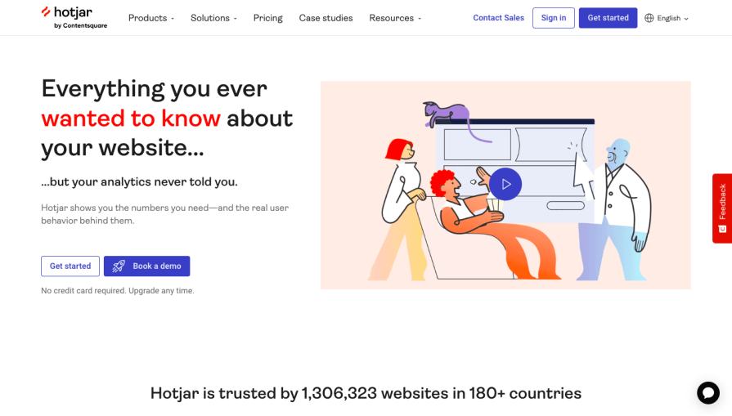This screenshot has height=416, width=732.
Task: Click Get started in the header
Action: click(608, 18)
